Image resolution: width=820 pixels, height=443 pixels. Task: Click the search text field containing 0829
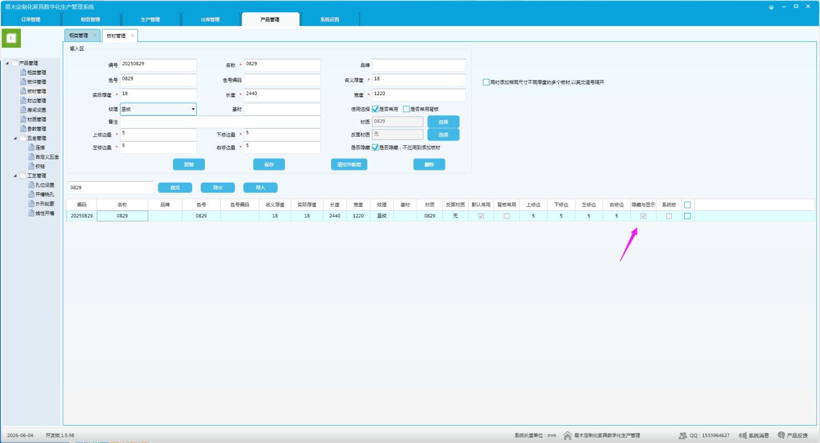point(111,187)
